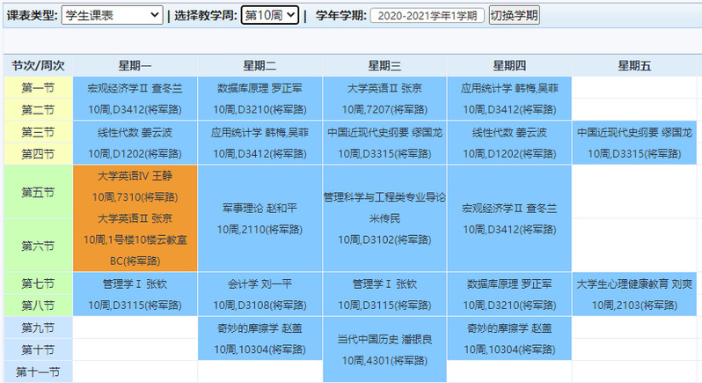Click Monday's 宏观经济学II 查冬兰 class cell

coord(135,98)
